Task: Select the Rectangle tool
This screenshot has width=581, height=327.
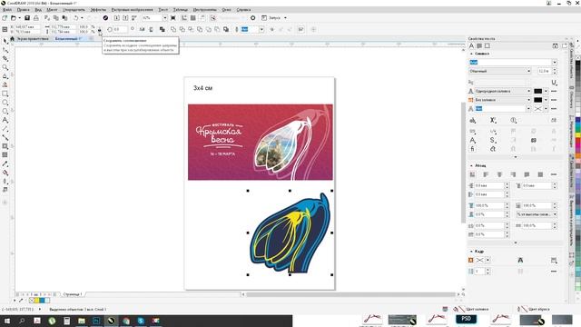Action: tap(5, 94)
